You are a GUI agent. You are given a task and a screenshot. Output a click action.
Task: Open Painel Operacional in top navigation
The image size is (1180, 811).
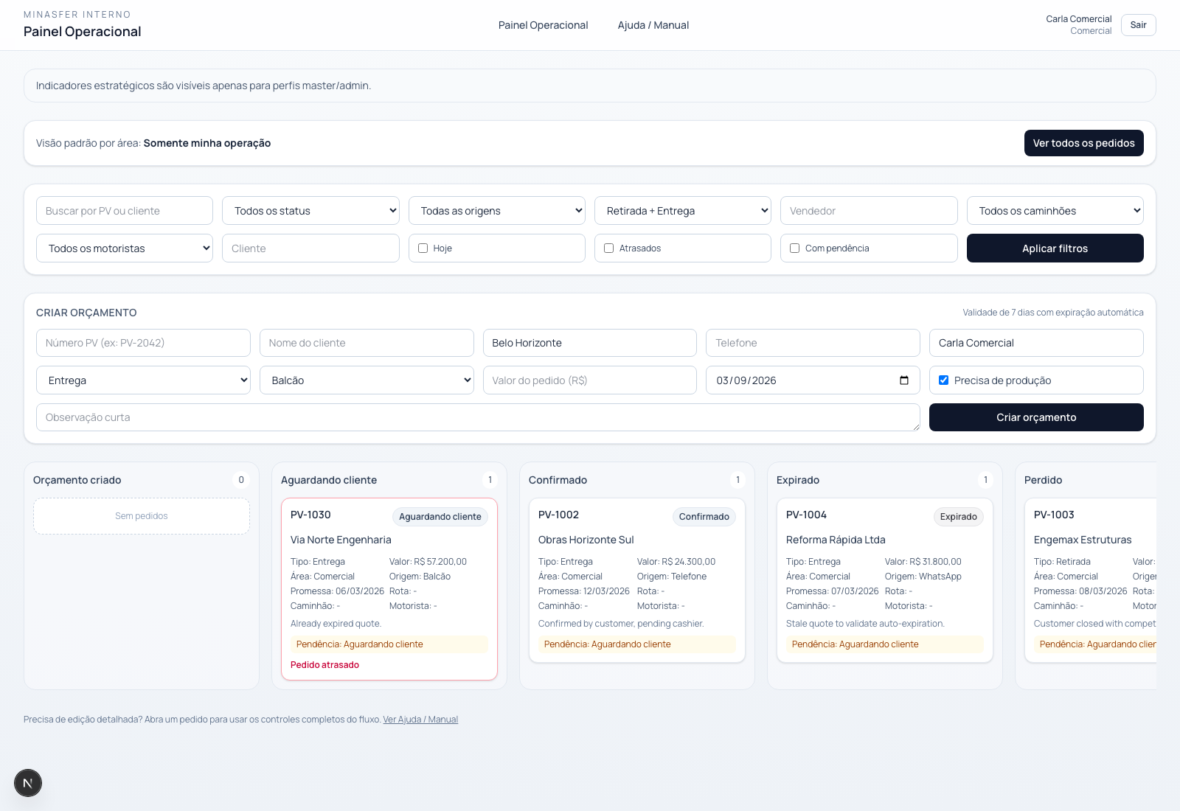pos(543,25)
